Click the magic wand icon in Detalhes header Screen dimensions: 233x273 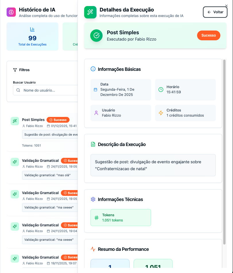pyautogui.click(x=90, y=12)
